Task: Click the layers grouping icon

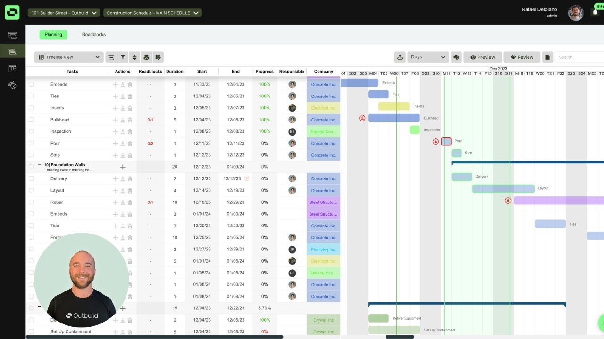Action: (x=146, y=57)
